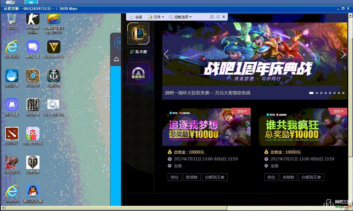Select the 乱斗赛 tab
This screenshot has height=211, width=353.
138,52
